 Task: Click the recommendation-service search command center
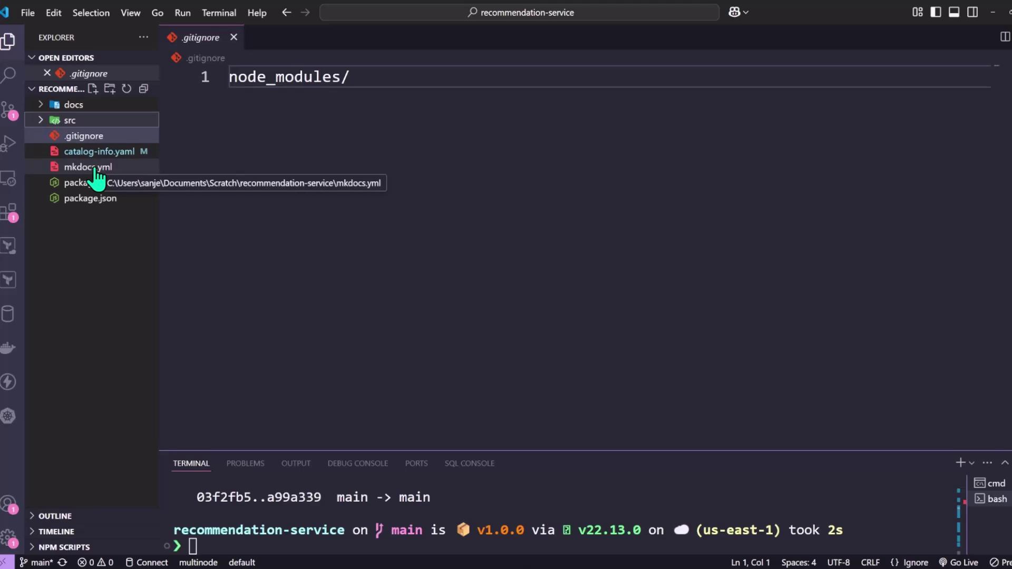click(x=519, y=12)
